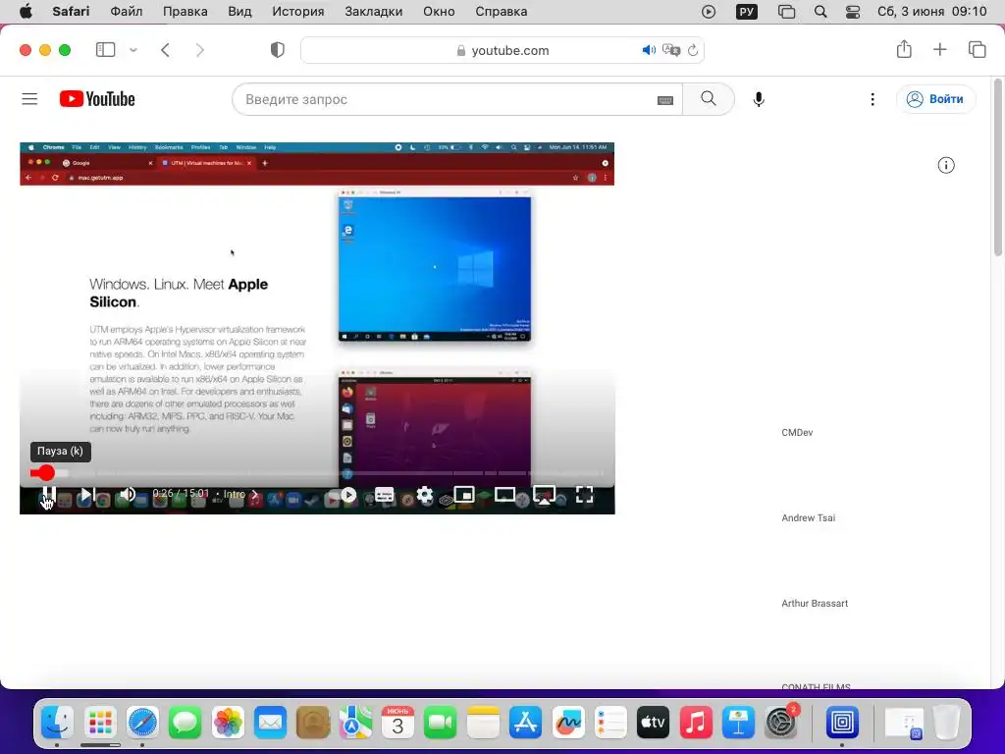This screenshot has height=754, width=1005.
Task: Reload the page in Safari
Action: (693, 50)
